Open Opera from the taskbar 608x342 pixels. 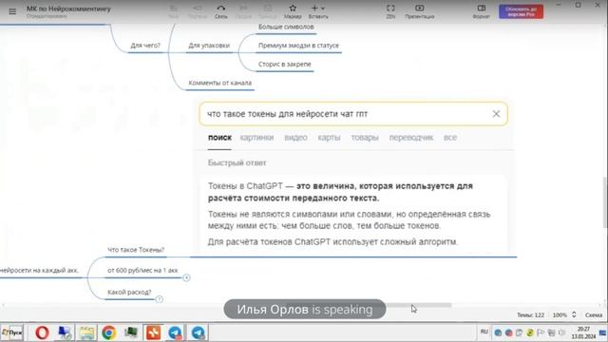tap(42, 332)
